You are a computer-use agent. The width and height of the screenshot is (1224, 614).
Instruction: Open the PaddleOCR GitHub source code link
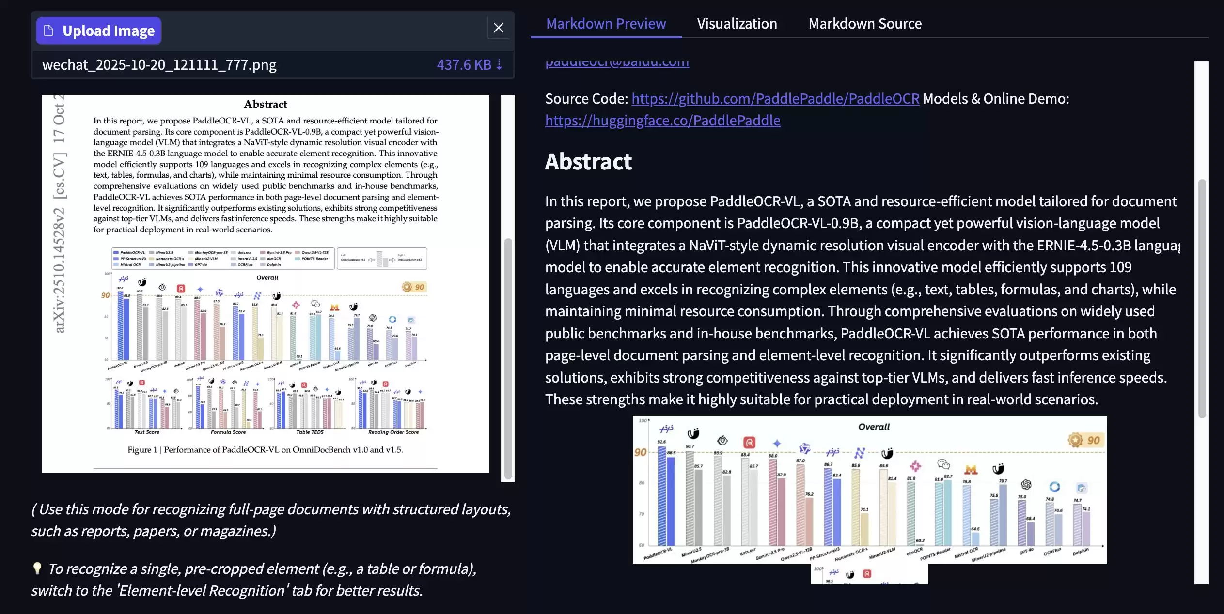pos(775,98)
